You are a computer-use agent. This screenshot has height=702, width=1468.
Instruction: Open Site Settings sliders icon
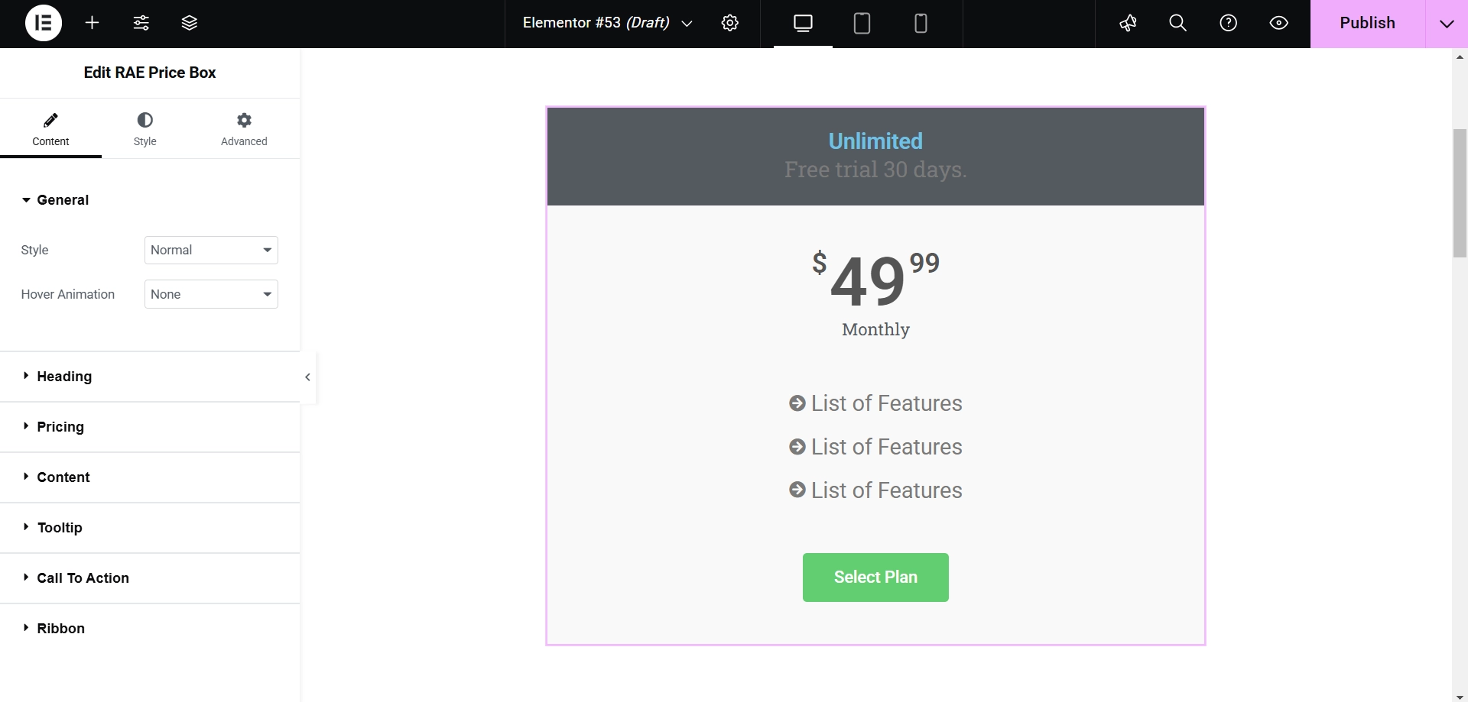(141, 23)
